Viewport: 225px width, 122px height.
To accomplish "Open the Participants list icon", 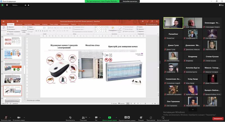I will click(83, 118).
